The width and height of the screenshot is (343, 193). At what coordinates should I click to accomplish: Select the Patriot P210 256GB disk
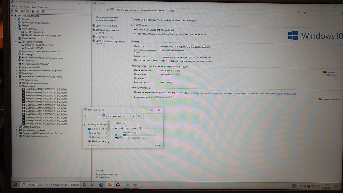34,48
